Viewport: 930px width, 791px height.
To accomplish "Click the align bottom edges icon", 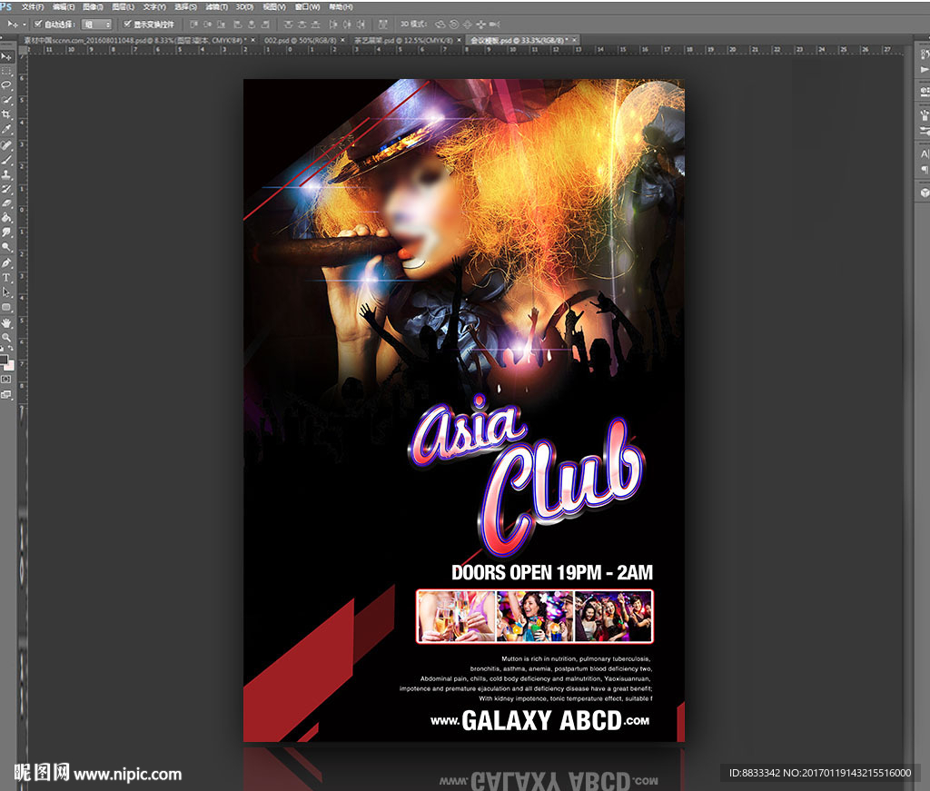I will click(222, 25).
